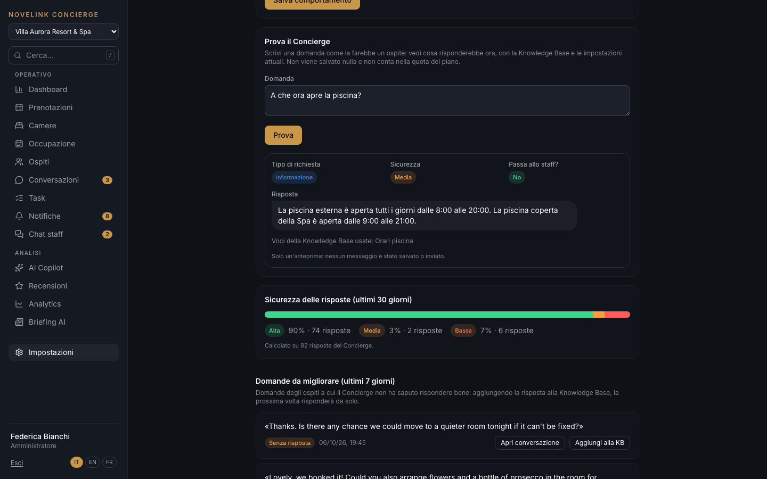This screenshot has height=479, width=767.
Task: Open Dashboard from the sidebar
Action: point(63,89)
